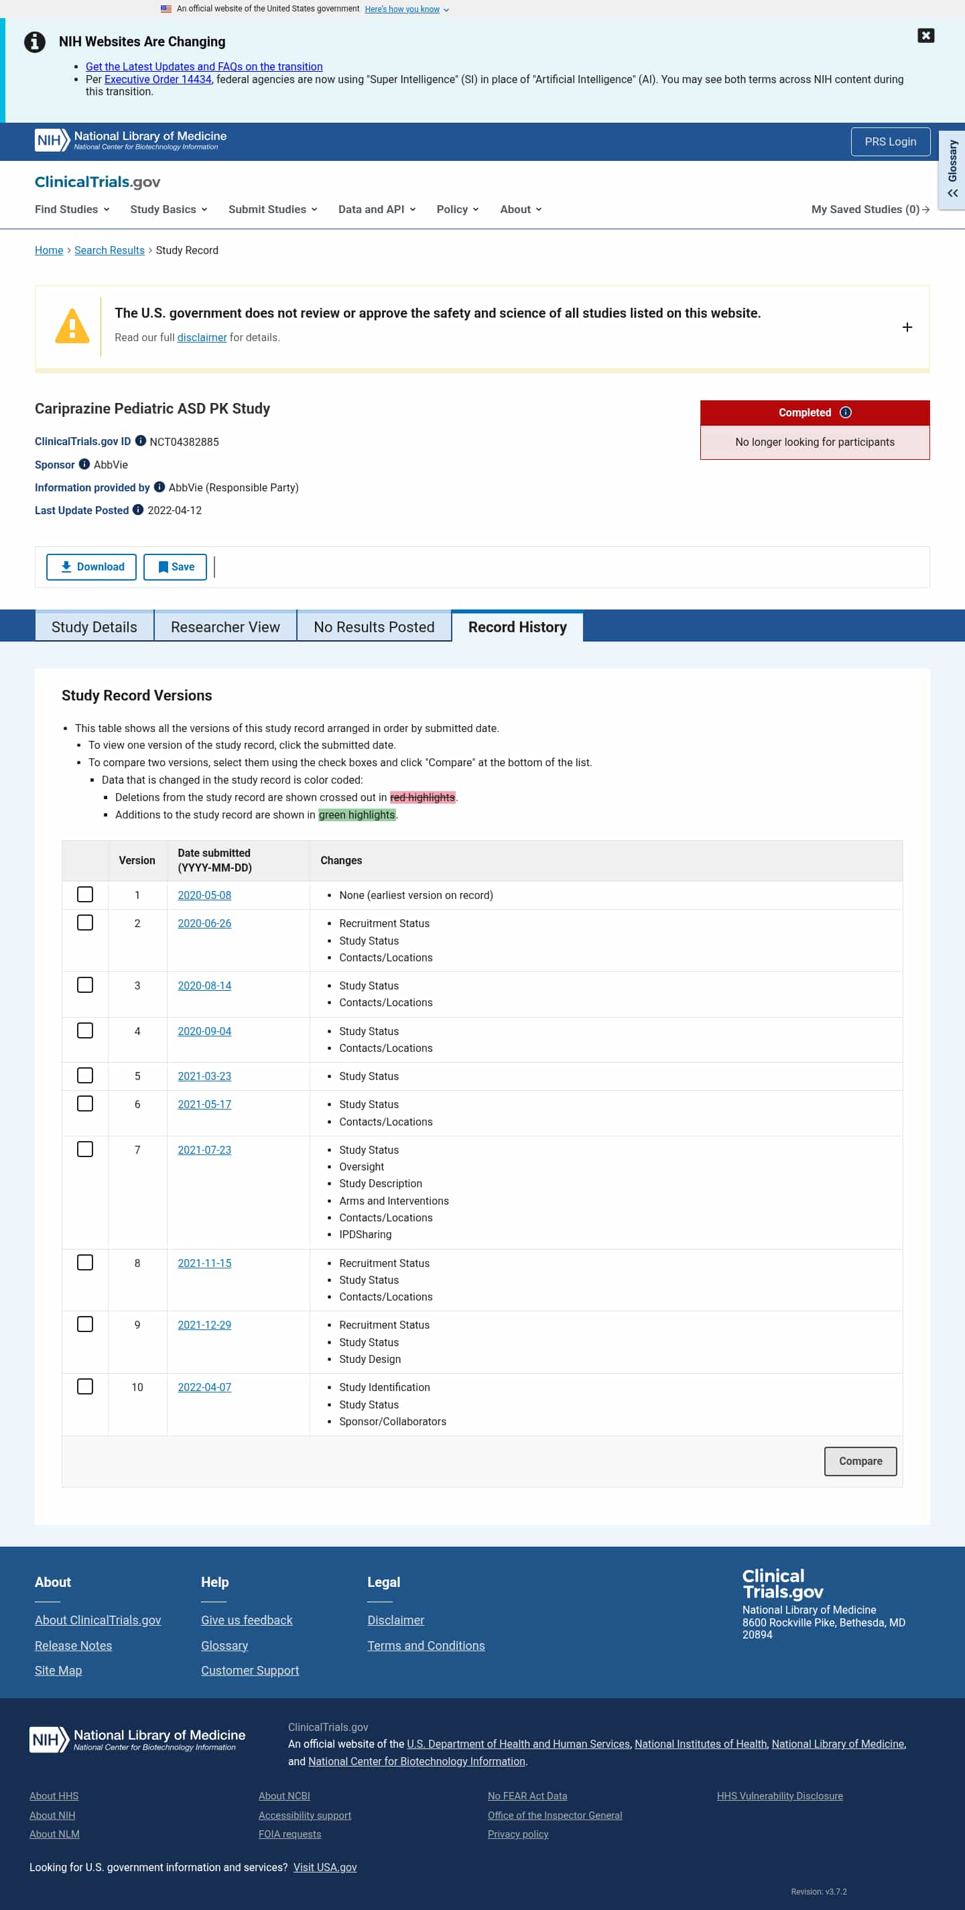Select the No Results Posted tab

pyautogui.click(x=373, y=627)
